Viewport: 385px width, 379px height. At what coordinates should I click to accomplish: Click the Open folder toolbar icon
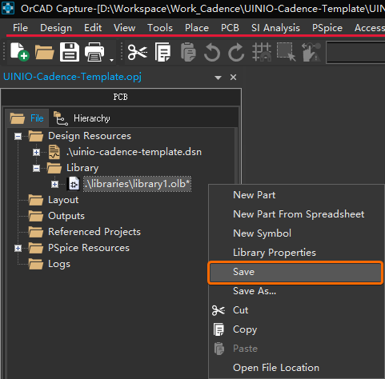pyautogui.click(x=44, y=52)
